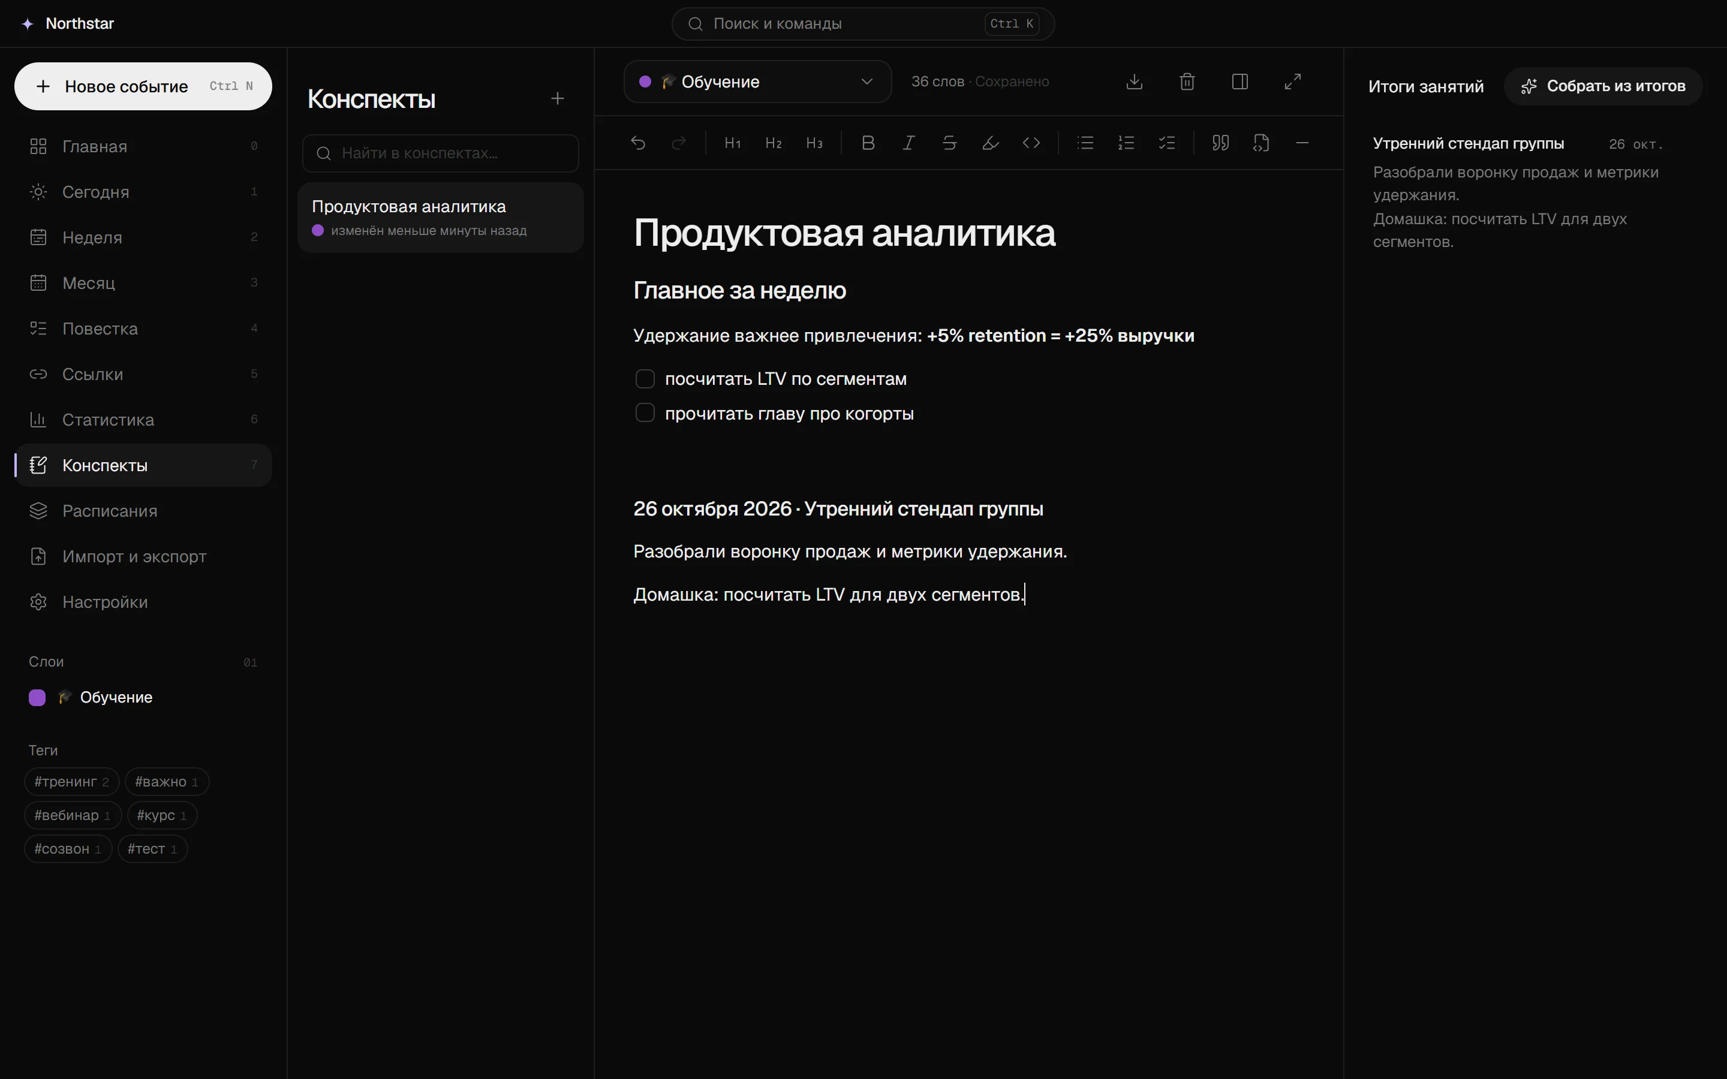The image size is (1727, 1079).
Task: Click the Поиск и команды search field
Action: point(863,23)
